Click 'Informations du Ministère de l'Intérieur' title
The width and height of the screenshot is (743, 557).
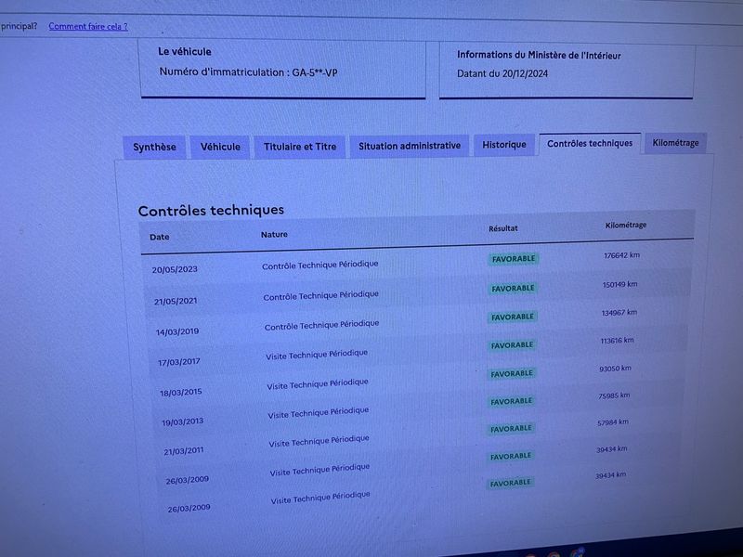(x=539, y=55)
